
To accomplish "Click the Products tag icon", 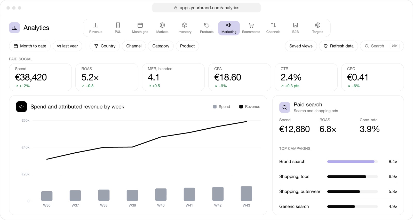I will (x=207, y=25).
